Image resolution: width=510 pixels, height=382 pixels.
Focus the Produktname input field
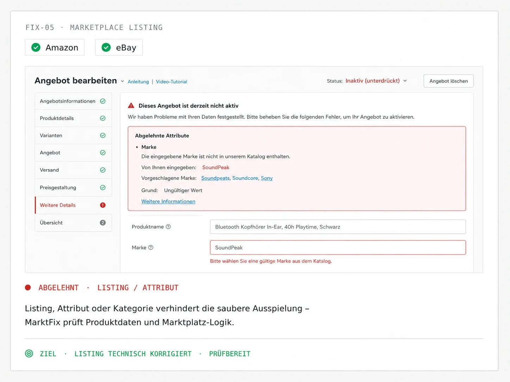[338, 227]
